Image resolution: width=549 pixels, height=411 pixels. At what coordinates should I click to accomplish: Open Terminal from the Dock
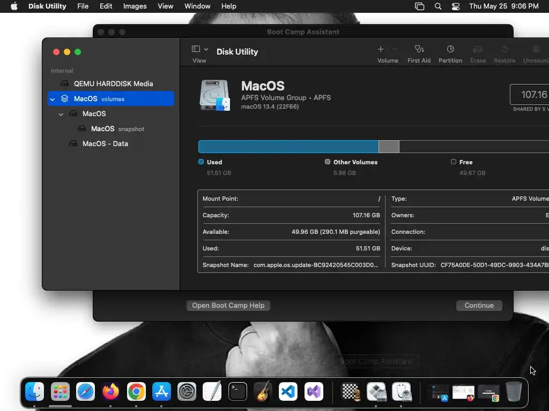[x=238, y=391]
